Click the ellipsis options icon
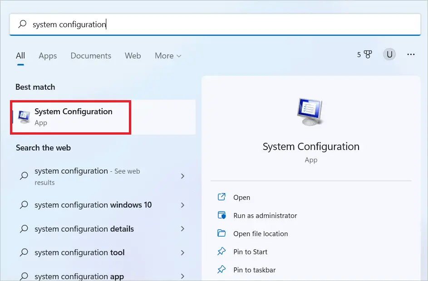This screenshot has height=281, width=428. click(411, 54)
